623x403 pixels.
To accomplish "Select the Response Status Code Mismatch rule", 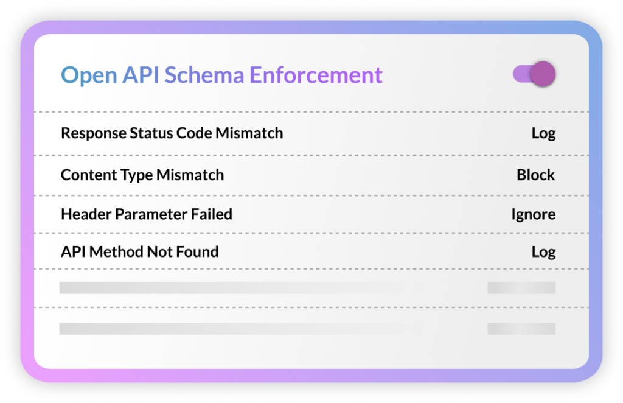I will click(x=171, y=133).
